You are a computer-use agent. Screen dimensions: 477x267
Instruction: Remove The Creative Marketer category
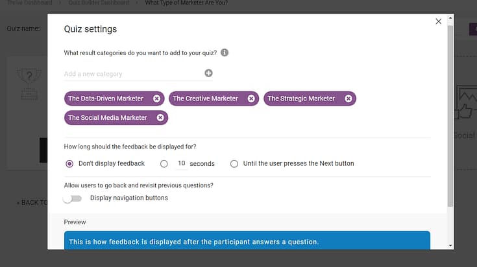(x=251, y=99)
